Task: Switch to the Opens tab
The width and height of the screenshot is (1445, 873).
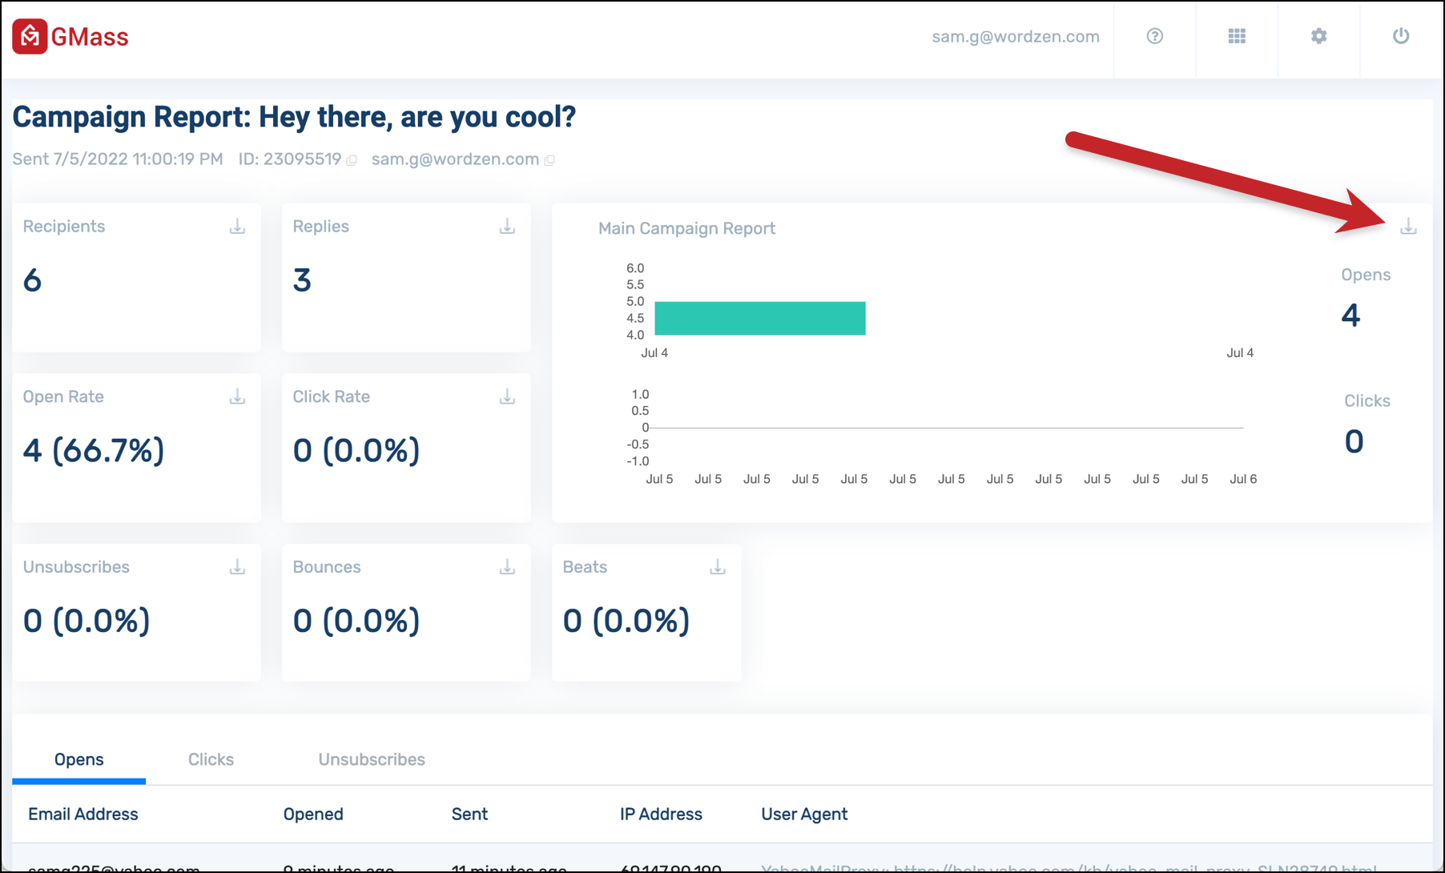Action: pyautogui.click(x=78, y=759)
